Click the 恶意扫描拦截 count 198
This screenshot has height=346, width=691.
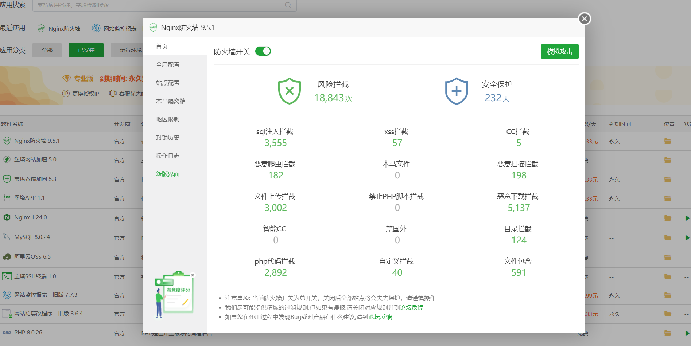(x=519, y=176)
